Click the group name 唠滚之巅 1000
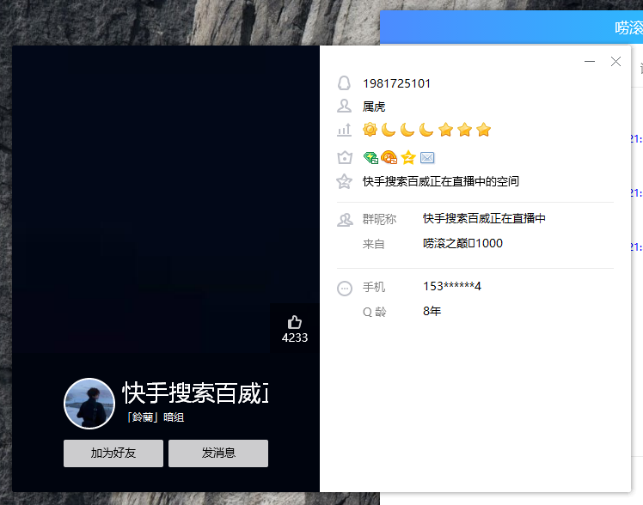Screen dimensions: 643x505 tap(462, 243)
